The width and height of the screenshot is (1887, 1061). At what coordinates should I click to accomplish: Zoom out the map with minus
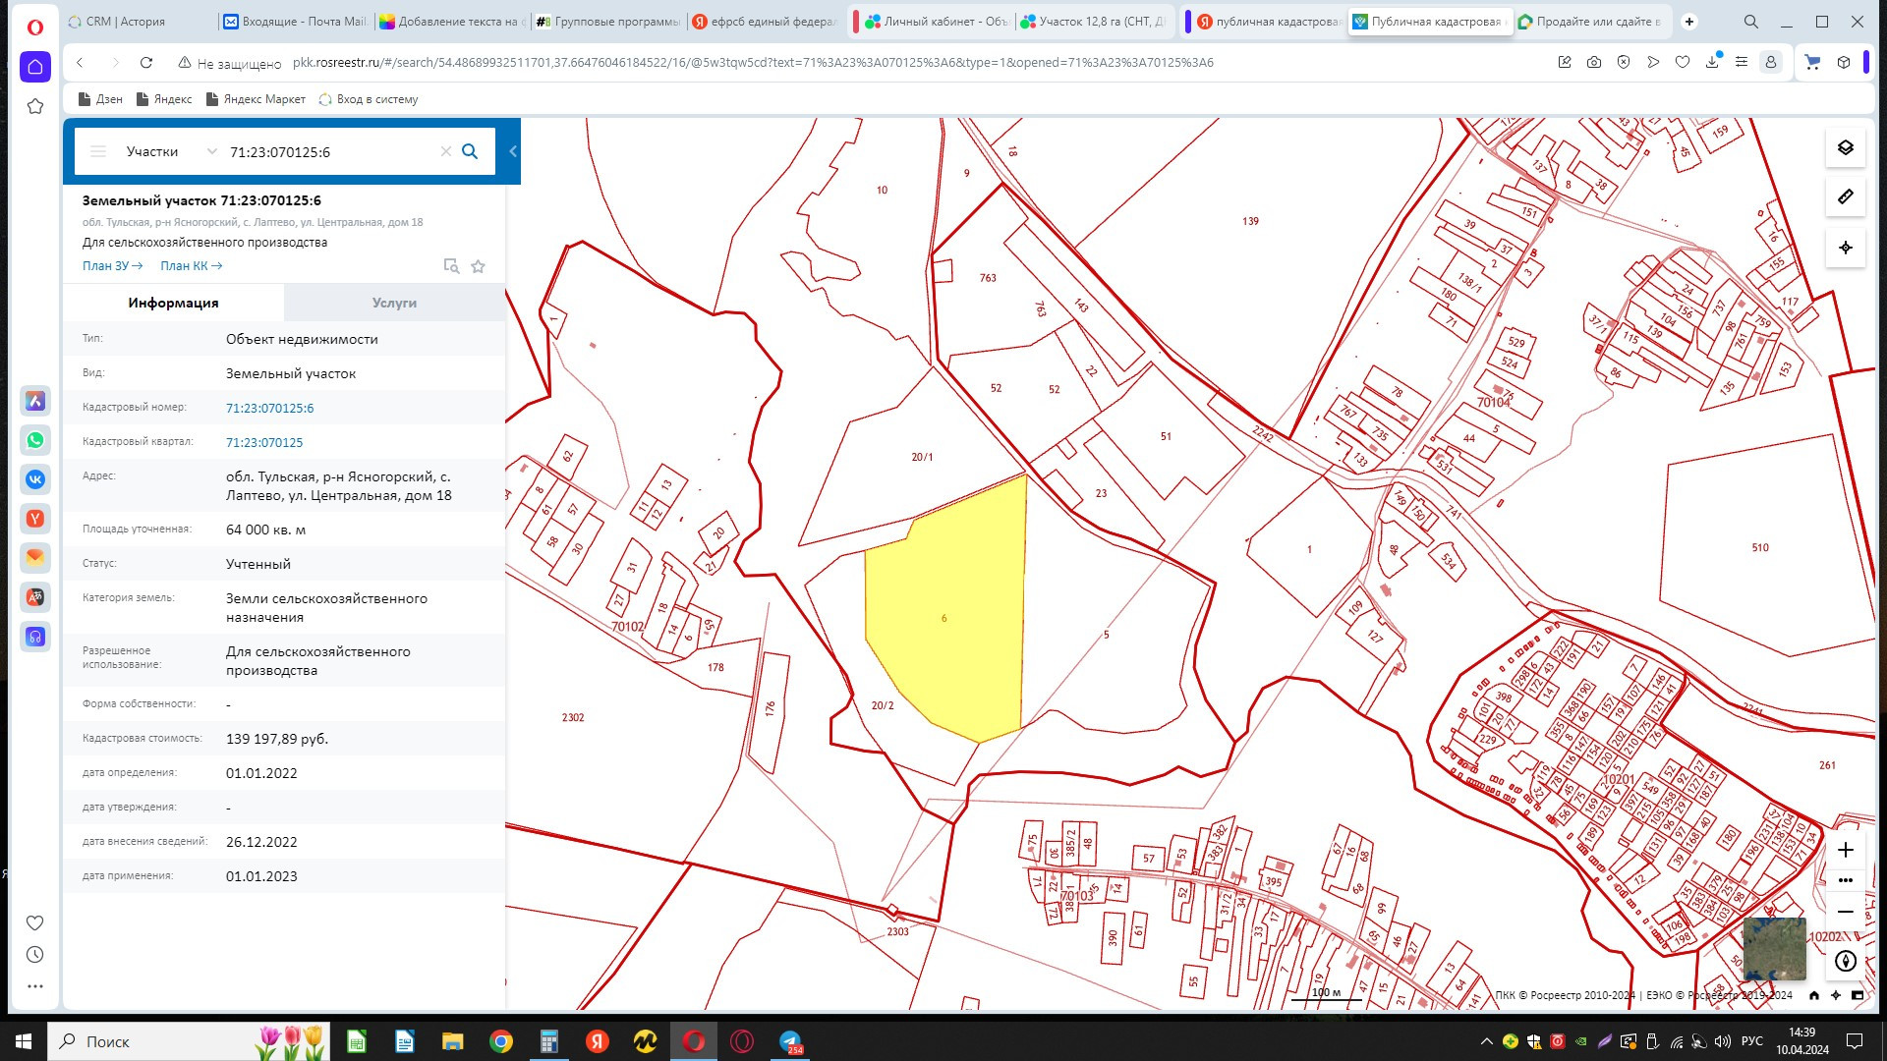[x=1845, y=912]
